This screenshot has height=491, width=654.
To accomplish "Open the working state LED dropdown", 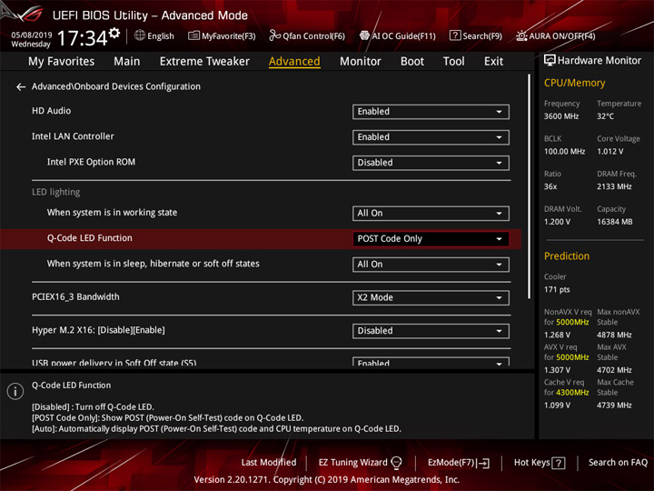I will pos(431,214).
